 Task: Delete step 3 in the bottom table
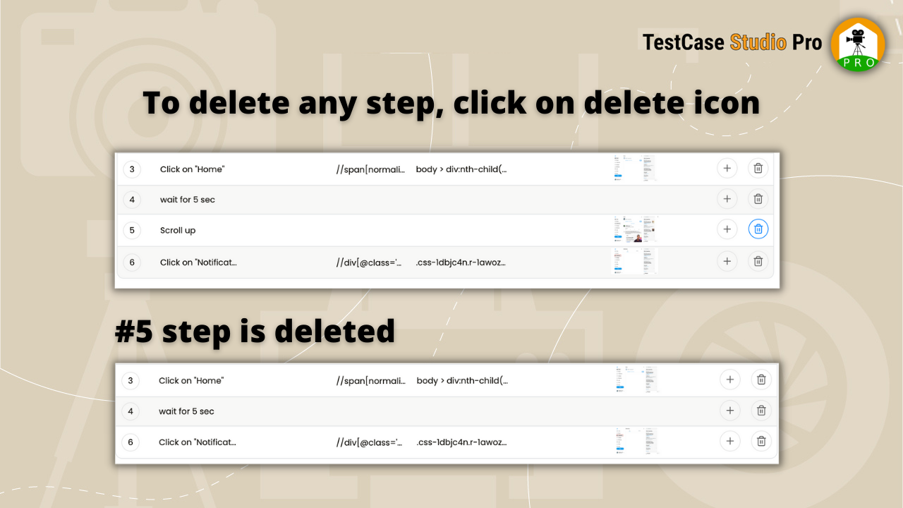(x=760, y=379)
